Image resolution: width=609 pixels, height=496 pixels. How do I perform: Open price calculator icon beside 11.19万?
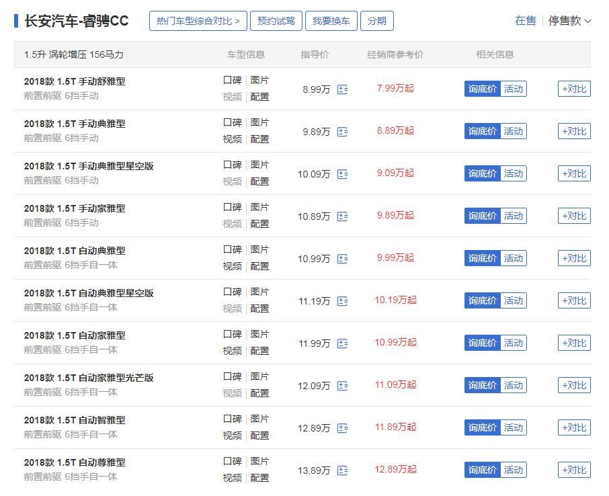tap(342, 301)
